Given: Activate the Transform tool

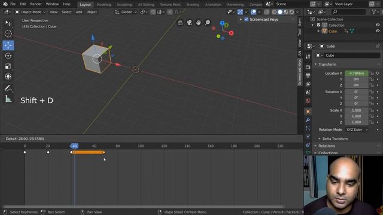Looking at the screenshot, I should [8, 76].
